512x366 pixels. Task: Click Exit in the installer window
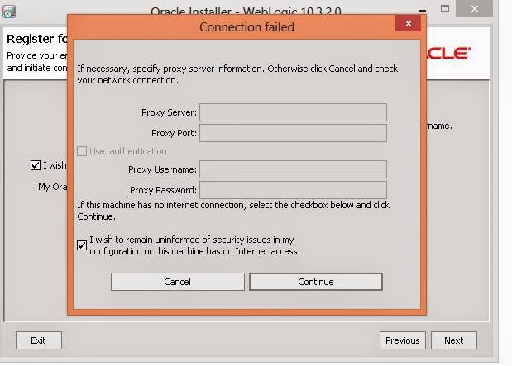click(39, 340)
